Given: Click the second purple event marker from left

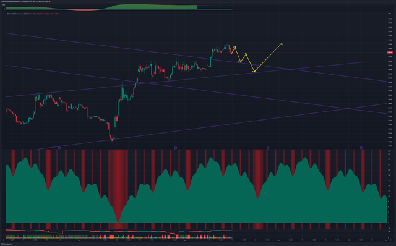Looking at the screenshot, I should [176, 148].
